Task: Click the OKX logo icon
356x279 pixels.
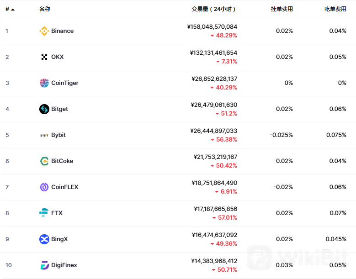Action: 44,57
